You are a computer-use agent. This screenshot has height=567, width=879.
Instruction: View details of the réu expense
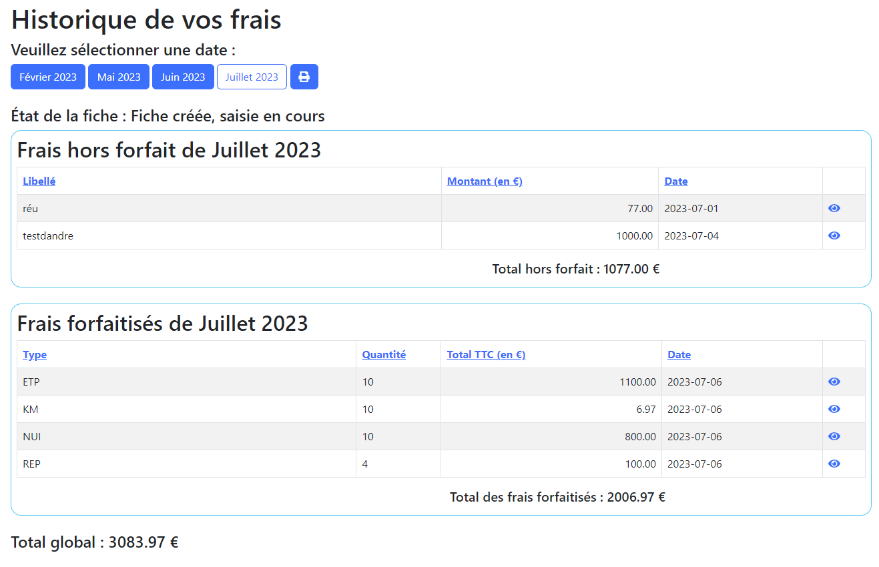click(x=834, y=208)
